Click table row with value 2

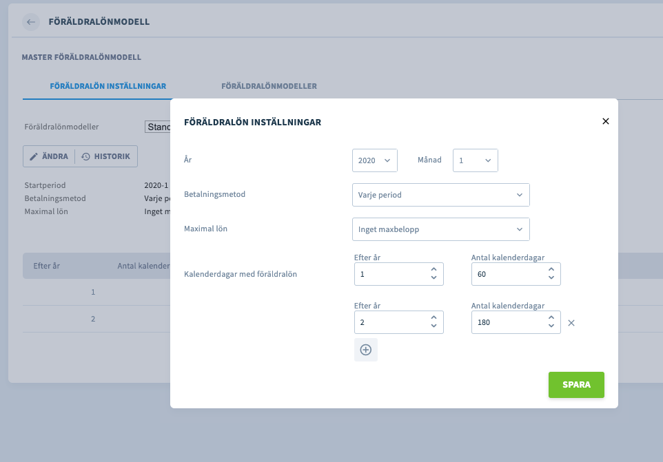[x=96, y=319]
